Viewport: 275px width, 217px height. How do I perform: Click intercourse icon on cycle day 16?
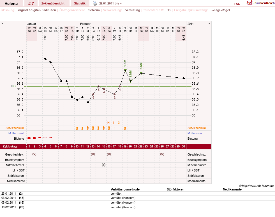click(109, 154)
